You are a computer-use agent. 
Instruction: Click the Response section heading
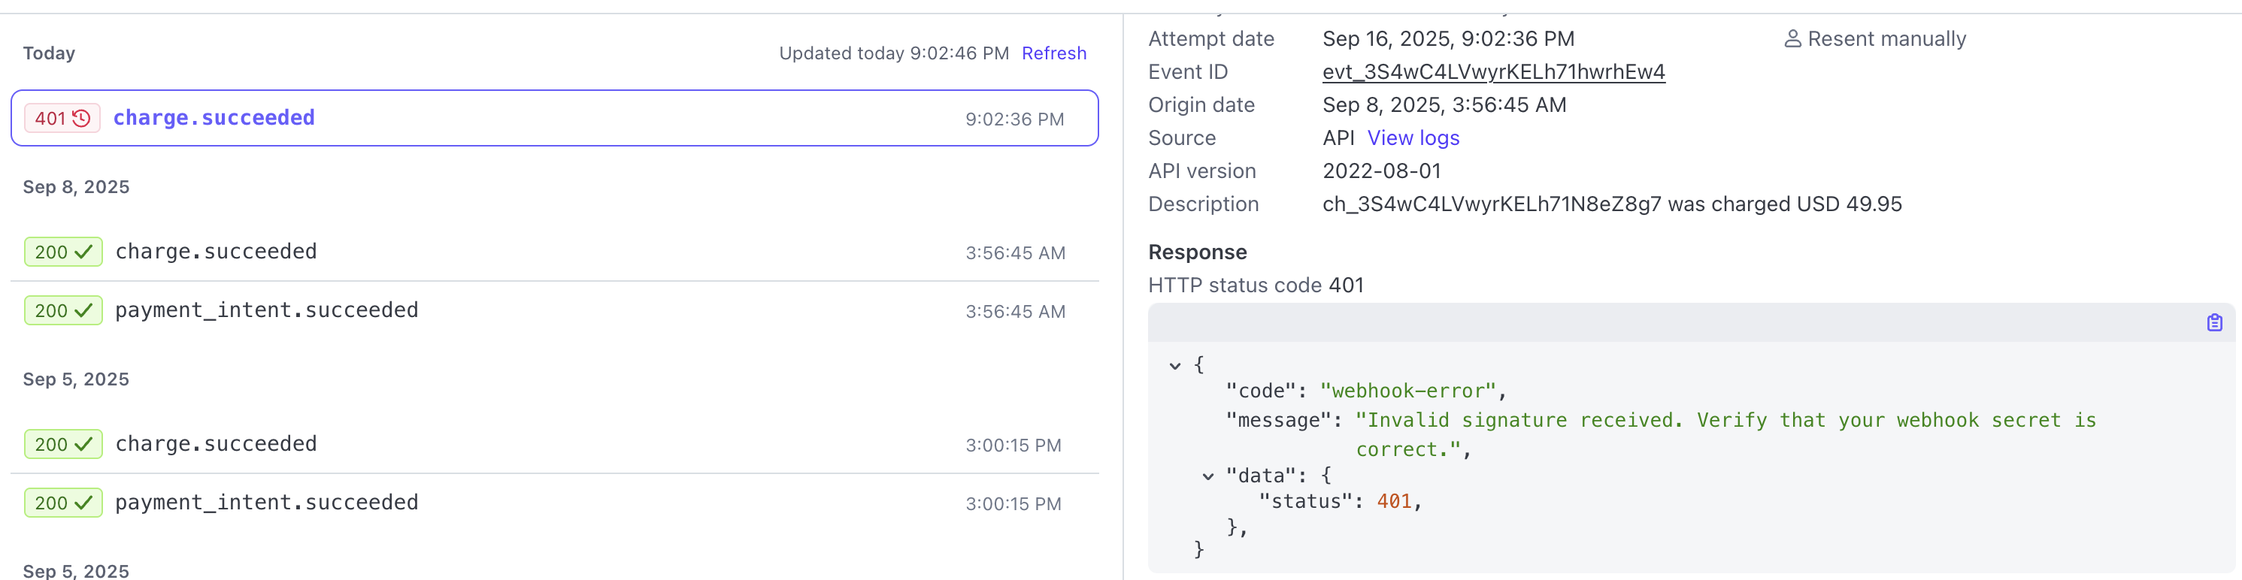tap(1197, 252)
